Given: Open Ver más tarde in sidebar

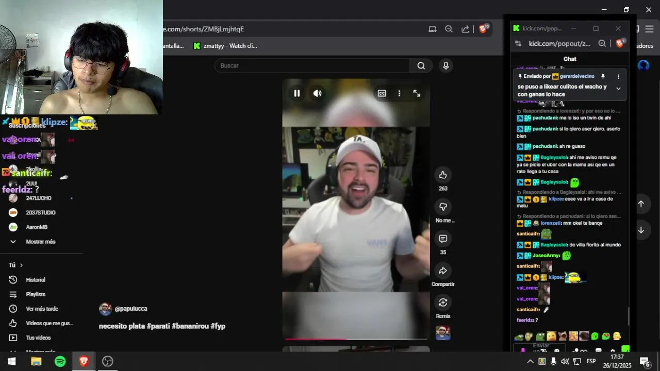Looking at the screenshot, I should (41, 309).
